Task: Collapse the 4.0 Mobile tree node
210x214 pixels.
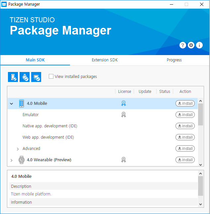Action: point(12,104)
